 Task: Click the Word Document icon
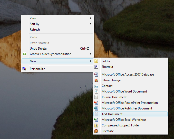click(96, 91)
